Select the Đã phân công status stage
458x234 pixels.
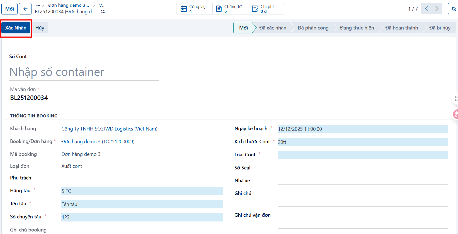coord(313,28)
